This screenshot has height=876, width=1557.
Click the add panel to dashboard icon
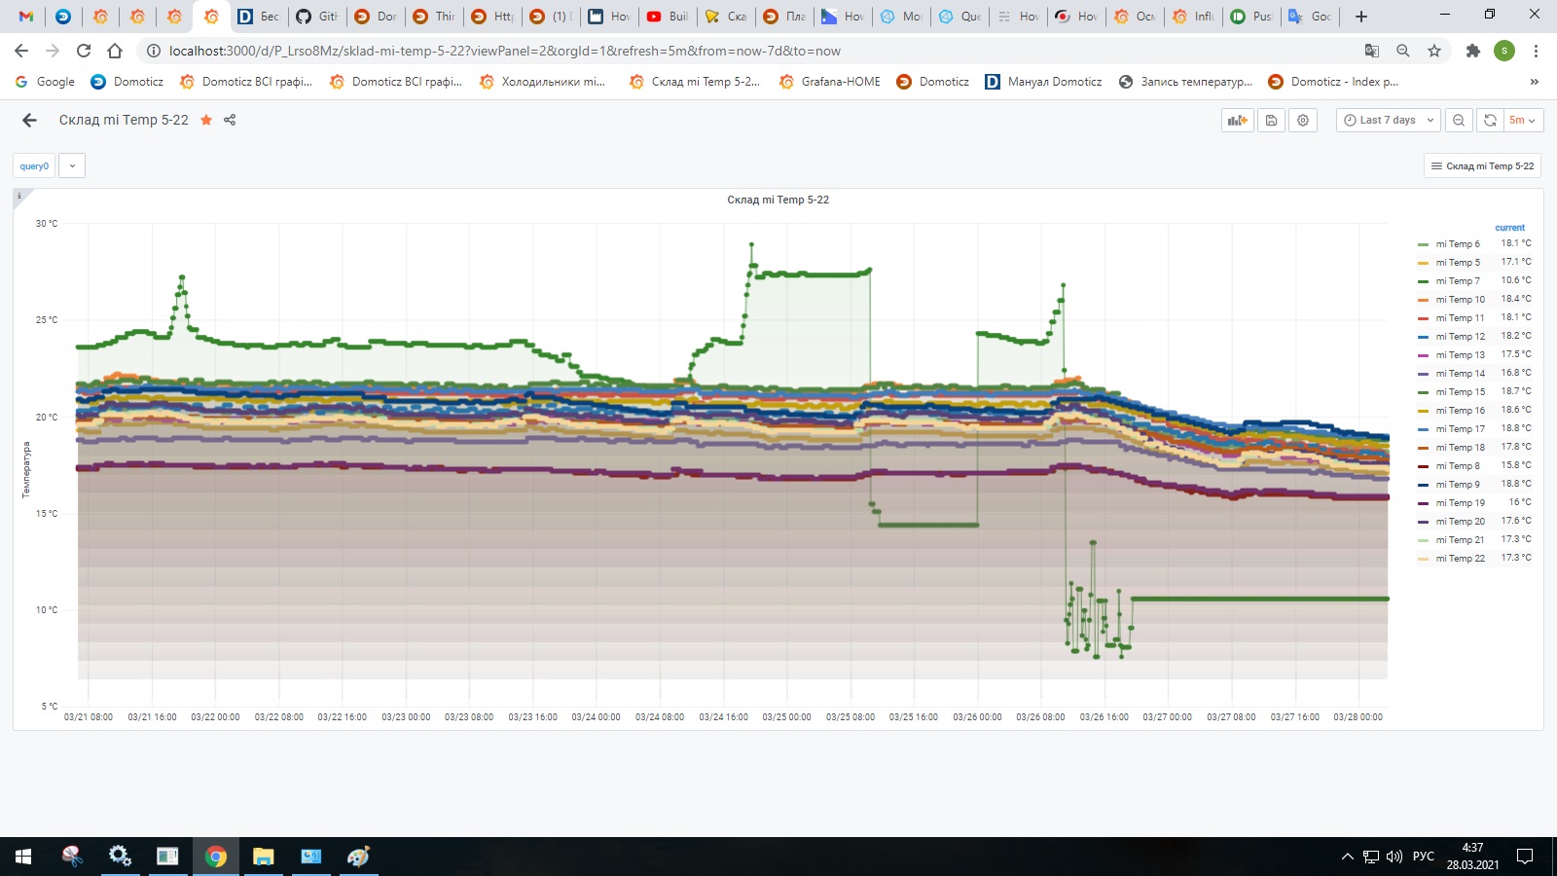(x=1237, y=120)
